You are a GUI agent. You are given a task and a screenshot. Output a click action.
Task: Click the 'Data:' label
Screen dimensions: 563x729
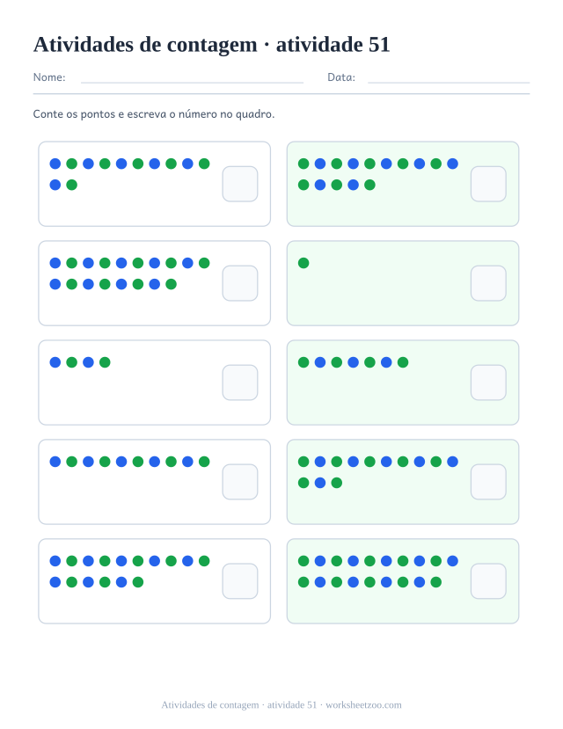point(341,77)
